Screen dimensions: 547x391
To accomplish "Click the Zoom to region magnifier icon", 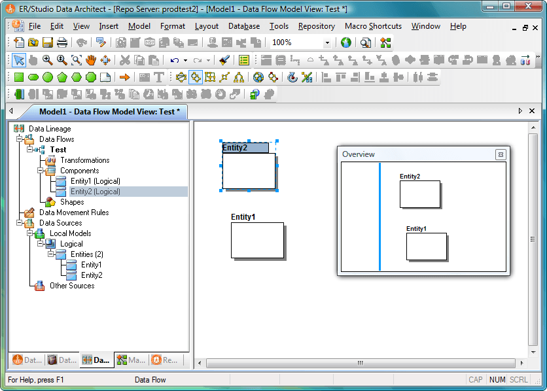I will [x=76, y=60].
